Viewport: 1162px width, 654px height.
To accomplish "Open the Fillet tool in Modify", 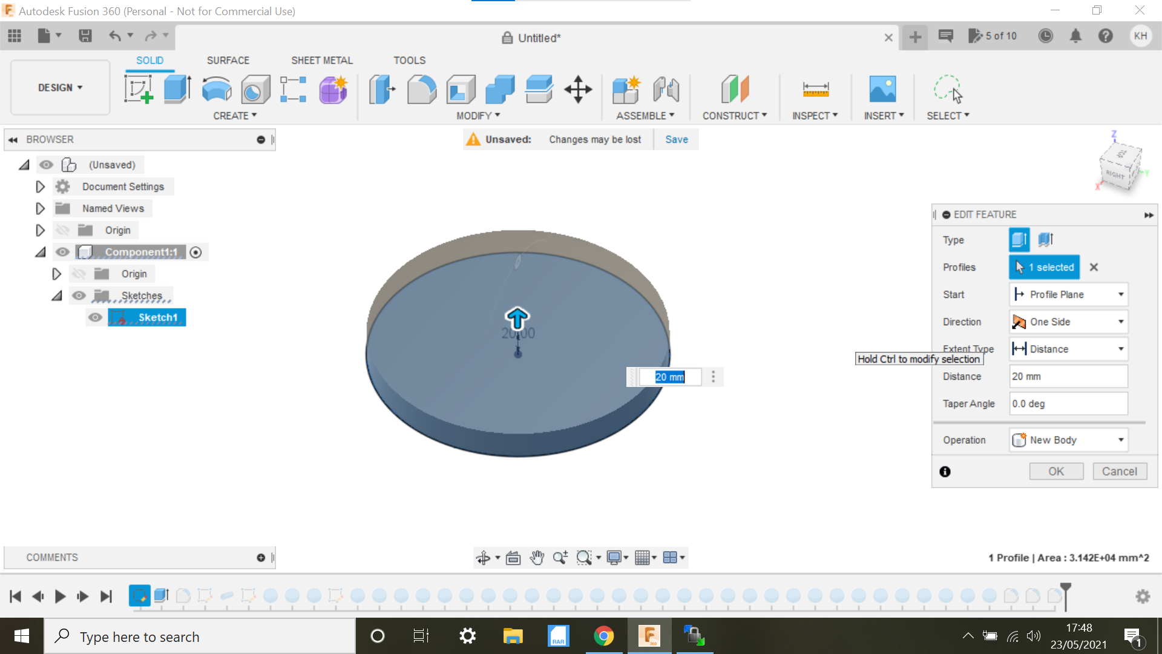I will pyautogui.click(x=422, y=89).
